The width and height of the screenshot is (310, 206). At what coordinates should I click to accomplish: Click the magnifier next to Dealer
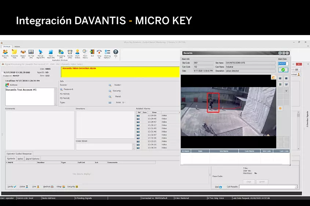(x=110, y=85)
